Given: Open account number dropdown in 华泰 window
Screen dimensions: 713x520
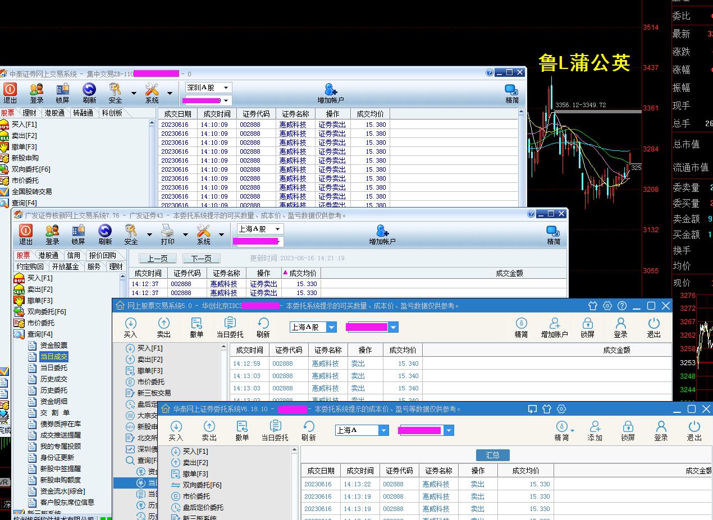Looking at the screenshot, I should (x=449, y=430).
